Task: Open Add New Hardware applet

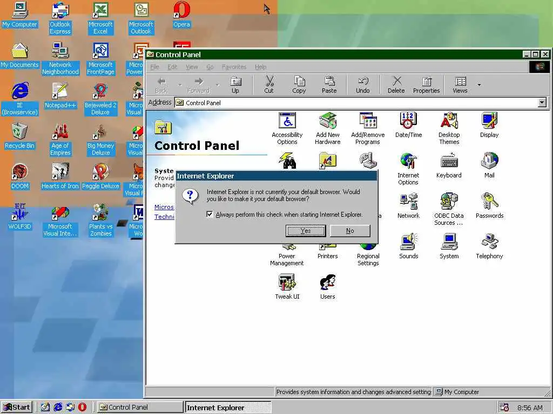Action: pos(328,129)
